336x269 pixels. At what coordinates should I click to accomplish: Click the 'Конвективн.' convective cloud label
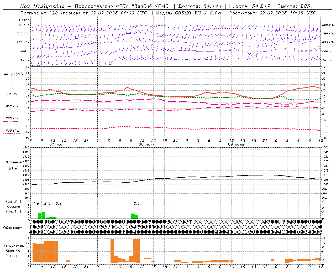click(x=14, y=246)
